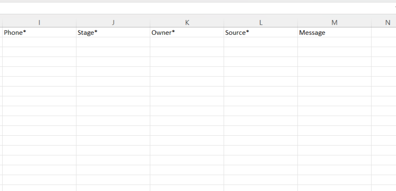
Task: Select the cell two rows below Source*
Action: click(261, 52)
